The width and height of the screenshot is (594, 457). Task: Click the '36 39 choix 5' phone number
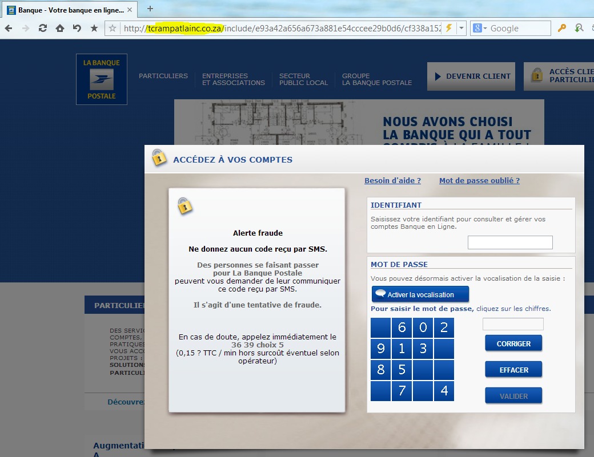pyautogui.click(x=257, y=345)
